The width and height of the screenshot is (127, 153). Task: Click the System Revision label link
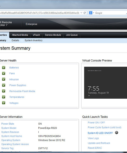[10, 132]
